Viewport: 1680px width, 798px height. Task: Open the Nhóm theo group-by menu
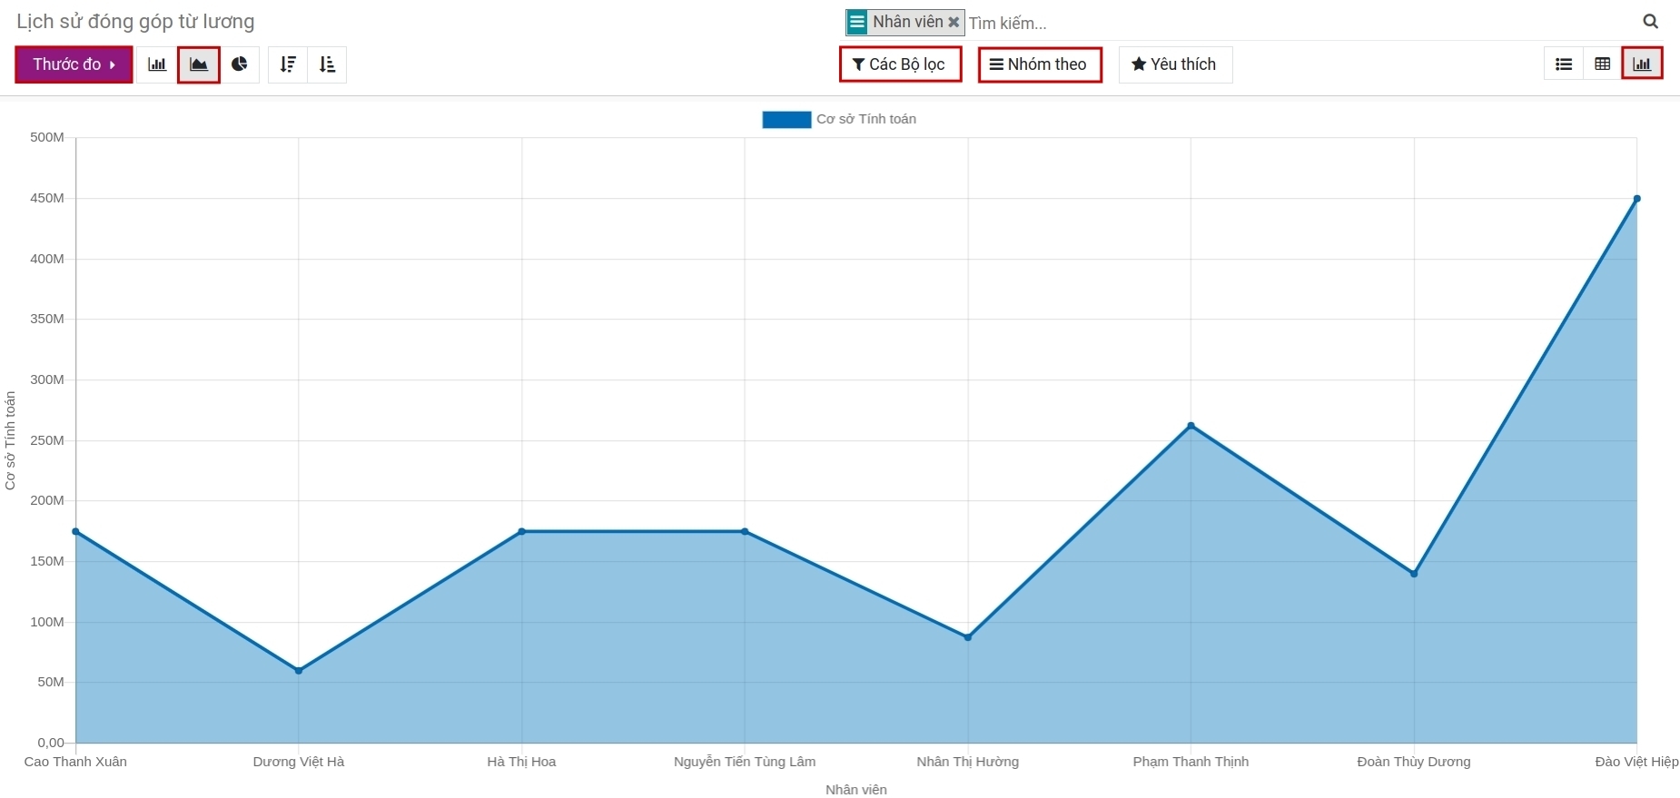(1040, 64)
